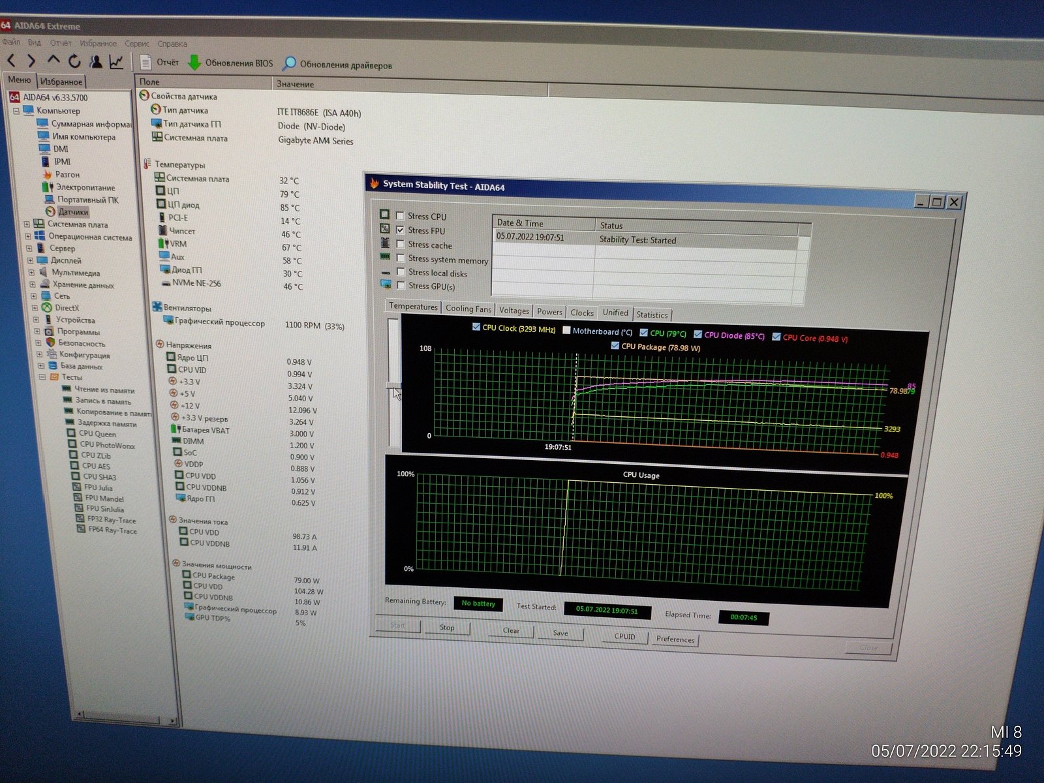Screen dimensions: 1044x783
Task: Enable Stress GPU(s) checkbox
Action: [401, 286]
